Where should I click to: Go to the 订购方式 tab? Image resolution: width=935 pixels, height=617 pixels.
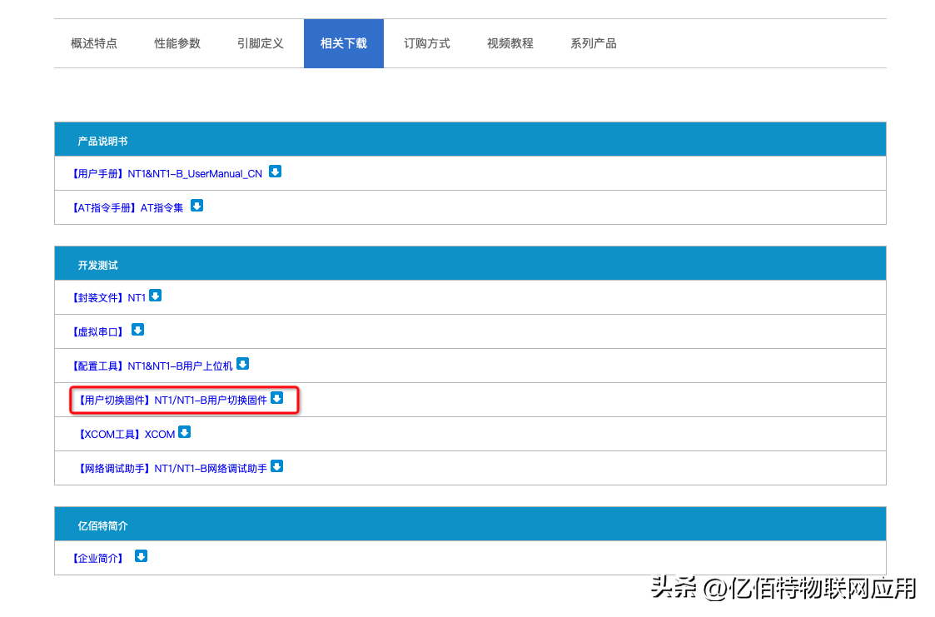(427, 43)
